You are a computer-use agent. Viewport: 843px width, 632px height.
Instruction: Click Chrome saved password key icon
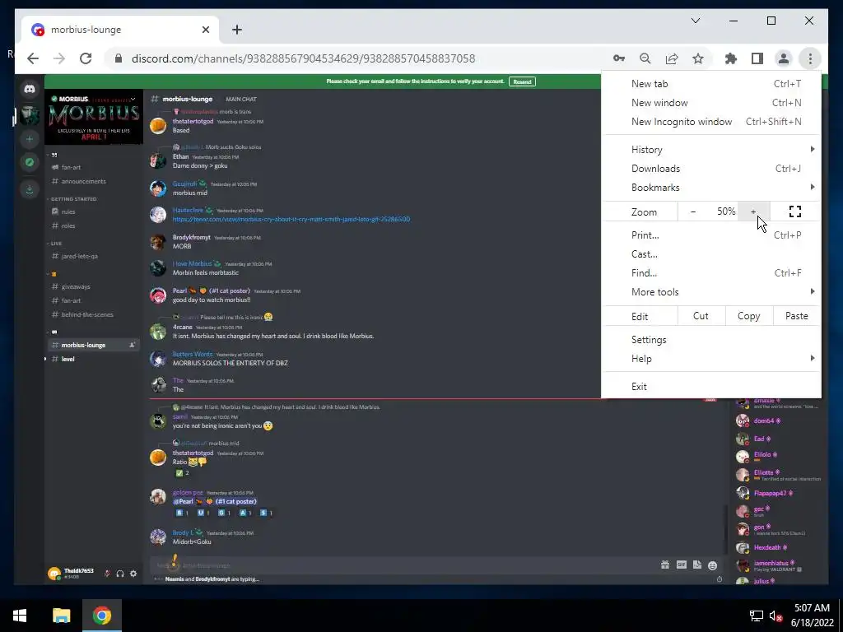(x=619, y=58)
